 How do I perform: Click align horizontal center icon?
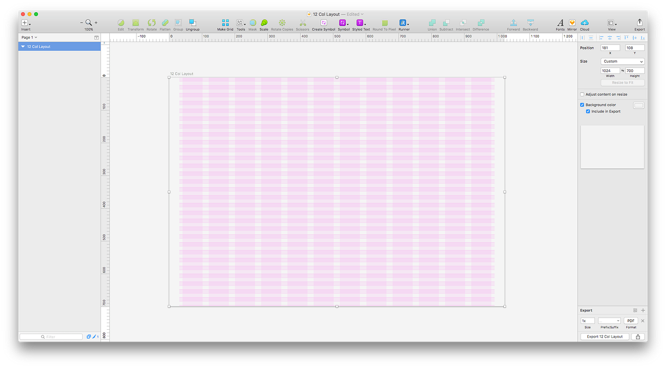[x=609, y=38]
